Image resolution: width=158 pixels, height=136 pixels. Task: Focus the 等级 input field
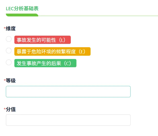(68, 92)
